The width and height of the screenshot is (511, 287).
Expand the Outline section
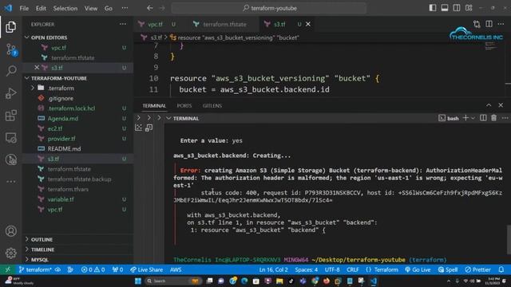(42, 239)
